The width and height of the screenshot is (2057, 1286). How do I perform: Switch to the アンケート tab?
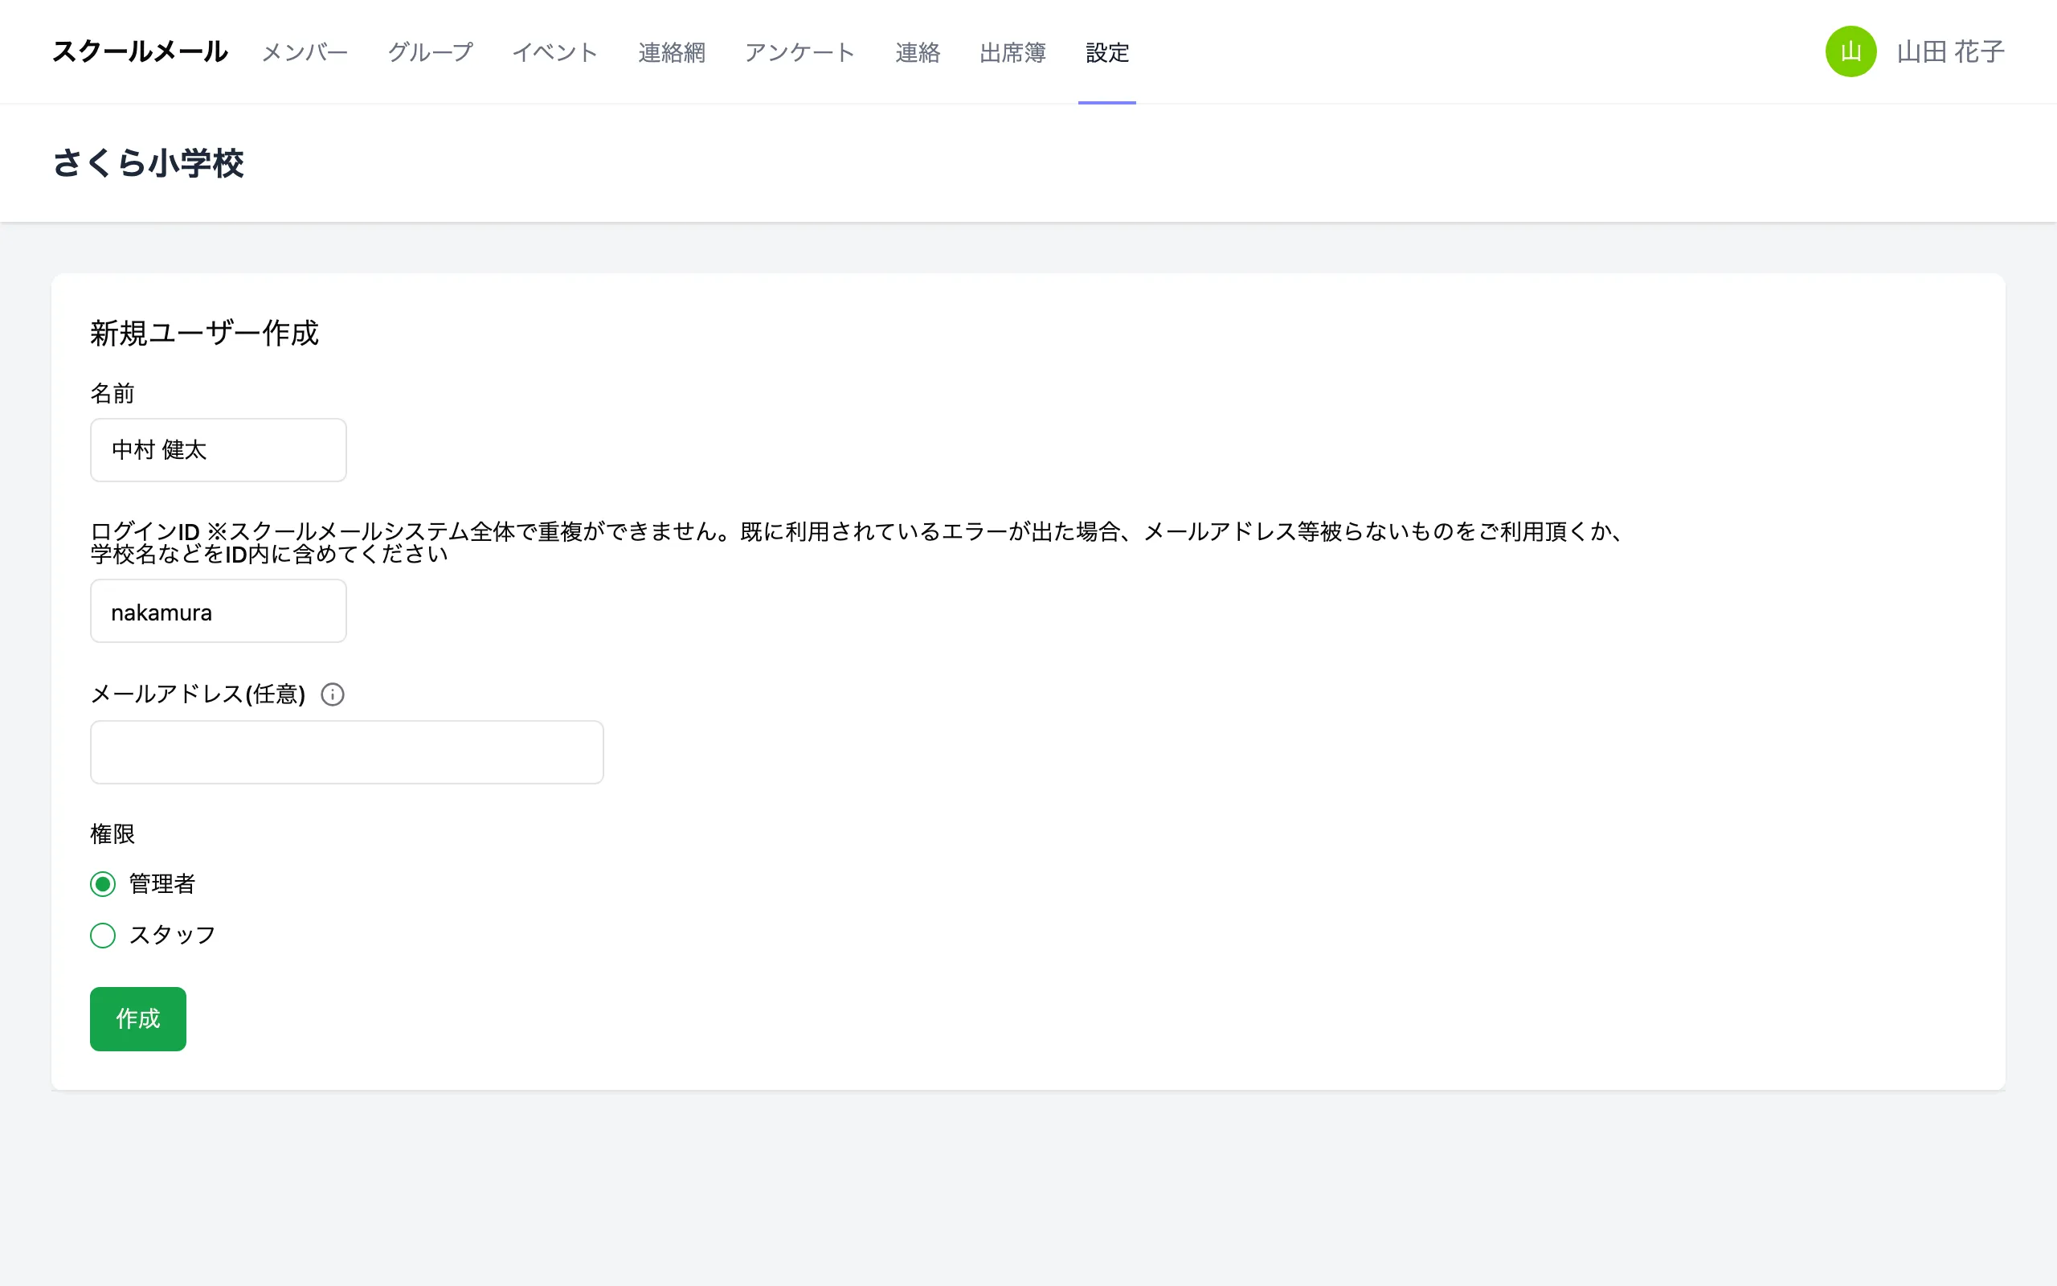pyautogui.click(x=799, y=53)
